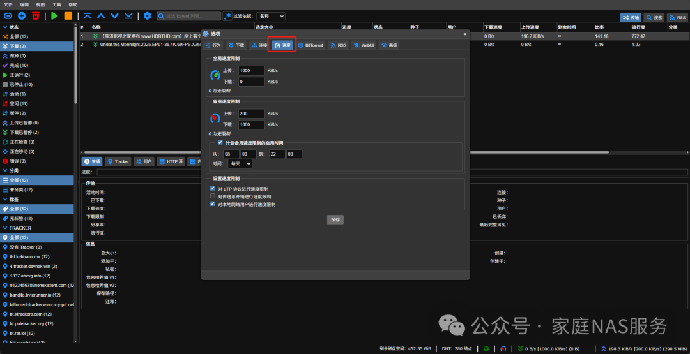The width and height of the screenshot is (690, 354).
Task: Click download speed arrows icon in status bar
Action: (x=521, y=349)
